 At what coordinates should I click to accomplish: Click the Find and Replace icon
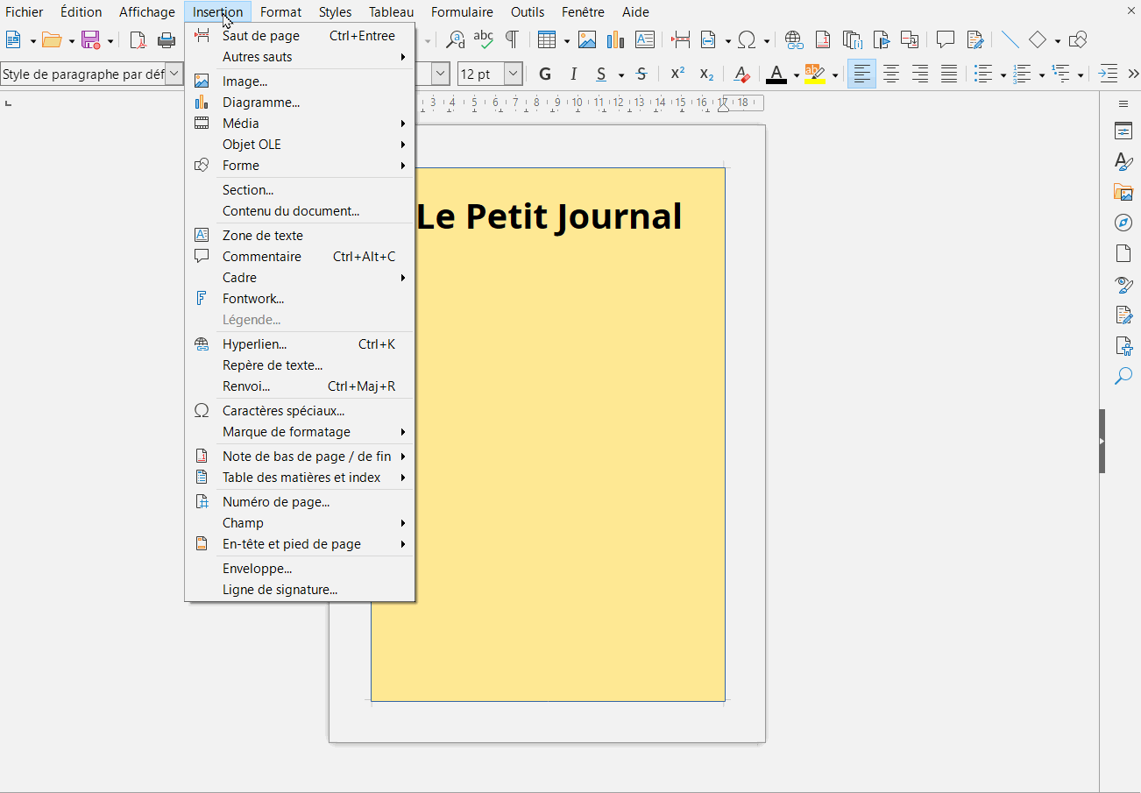coord(455,39)
